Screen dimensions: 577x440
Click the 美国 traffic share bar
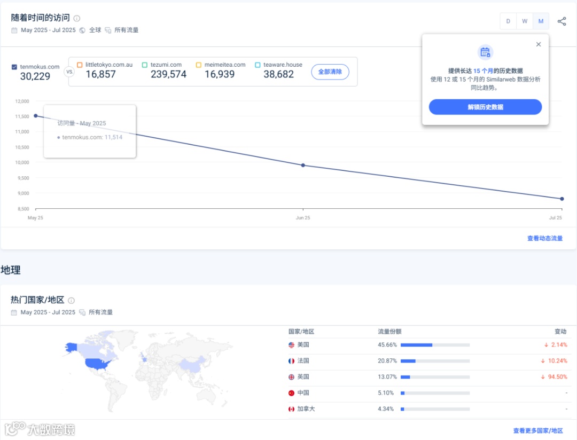tap(435, 345)
